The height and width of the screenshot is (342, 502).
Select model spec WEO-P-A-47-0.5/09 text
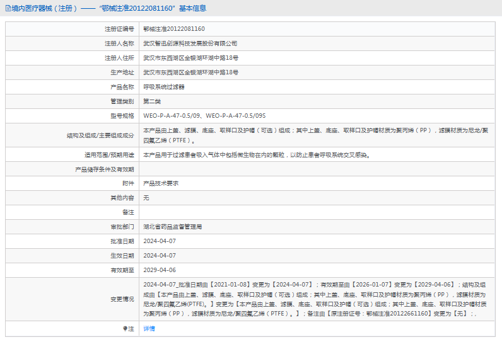pyautogui.click(x=204, y=116)
